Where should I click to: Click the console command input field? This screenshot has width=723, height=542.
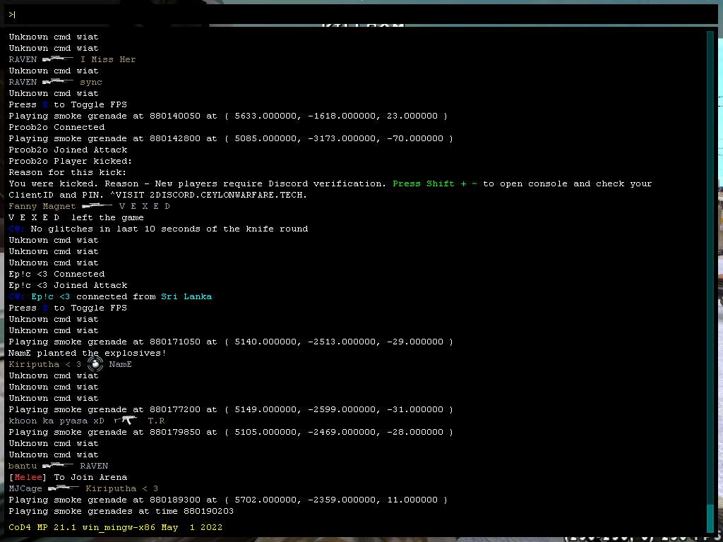pos(361,14)
